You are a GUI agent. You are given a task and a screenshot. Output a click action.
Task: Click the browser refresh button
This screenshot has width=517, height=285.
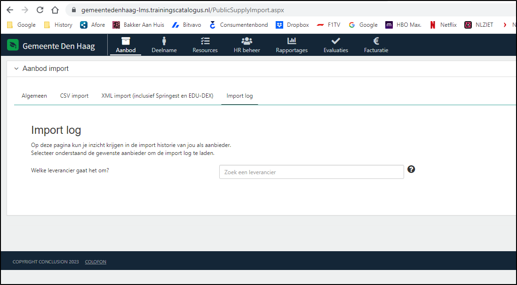pos(40,9)
